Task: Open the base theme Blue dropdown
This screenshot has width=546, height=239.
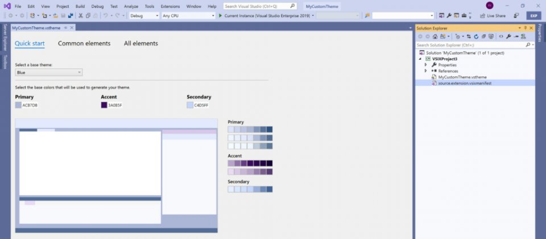Action: click(x=49, y=72)
